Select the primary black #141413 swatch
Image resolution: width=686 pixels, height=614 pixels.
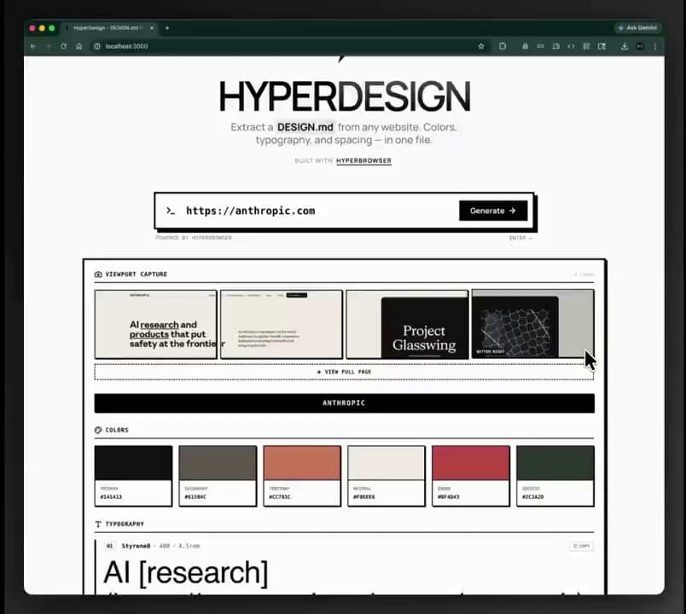pyautogui.click(x=133, y=476)
